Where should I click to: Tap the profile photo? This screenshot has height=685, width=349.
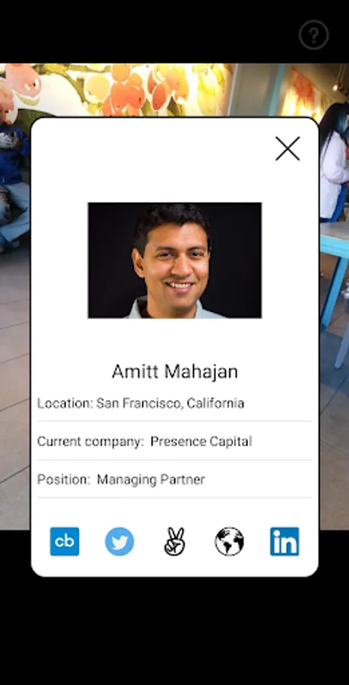pos(175,260)
